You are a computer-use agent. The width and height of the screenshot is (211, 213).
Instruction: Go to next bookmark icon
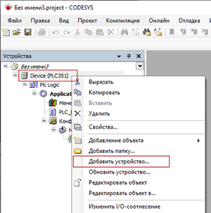coord(194,32)
